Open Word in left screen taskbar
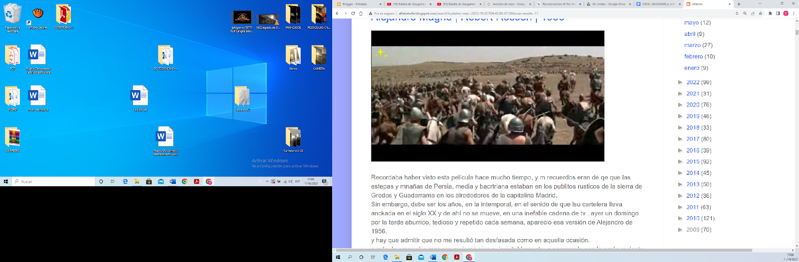This screenshot has height=262, width=799. [173, 181]
